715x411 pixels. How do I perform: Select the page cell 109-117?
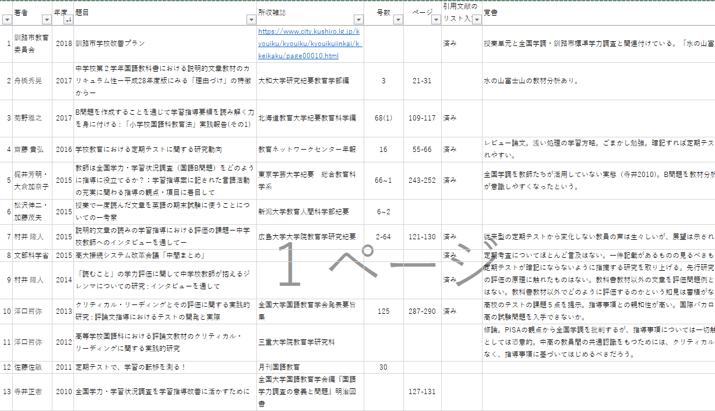click(422, 118)
